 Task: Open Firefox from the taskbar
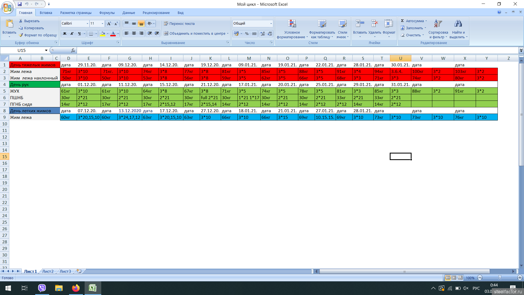[76, 288]
